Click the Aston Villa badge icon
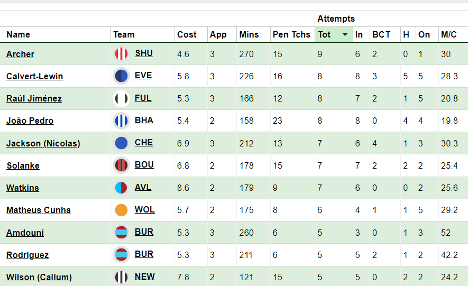 click(122, 188)
